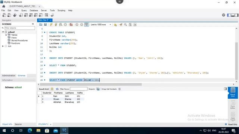
Task: Close the STUDENT 2 result tab
Action: tap(51, 124)
